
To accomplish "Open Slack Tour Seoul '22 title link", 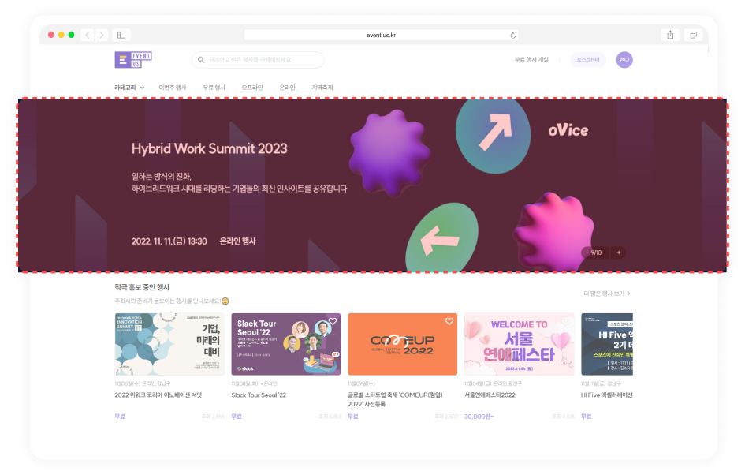I will click(259, 395).
